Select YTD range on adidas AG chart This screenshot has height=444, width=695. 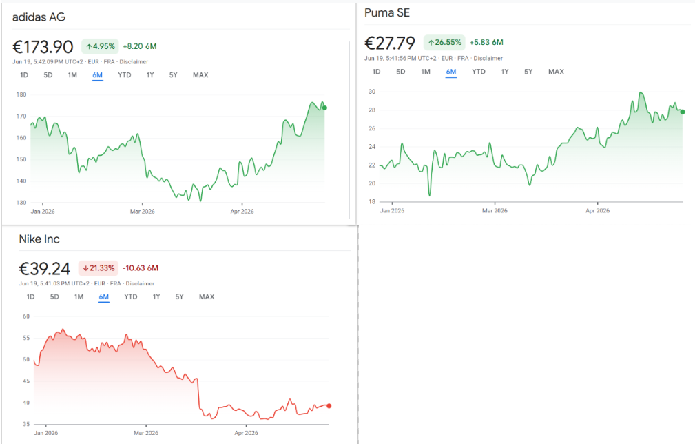point(125,75)
